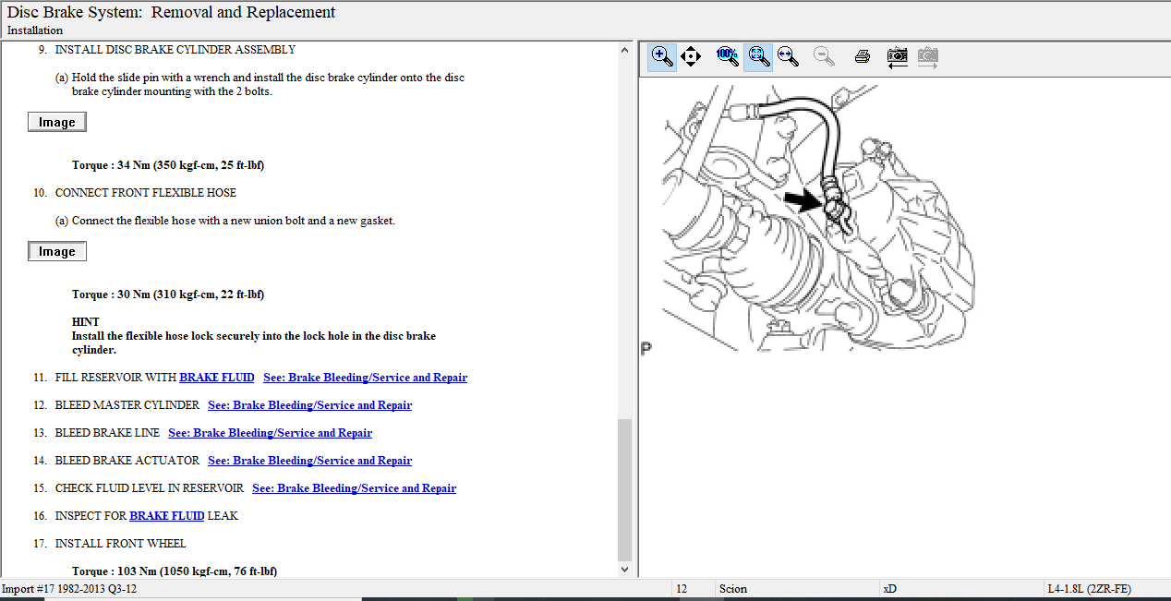Click the fit-to-window zoom icon

click(759, 56)
